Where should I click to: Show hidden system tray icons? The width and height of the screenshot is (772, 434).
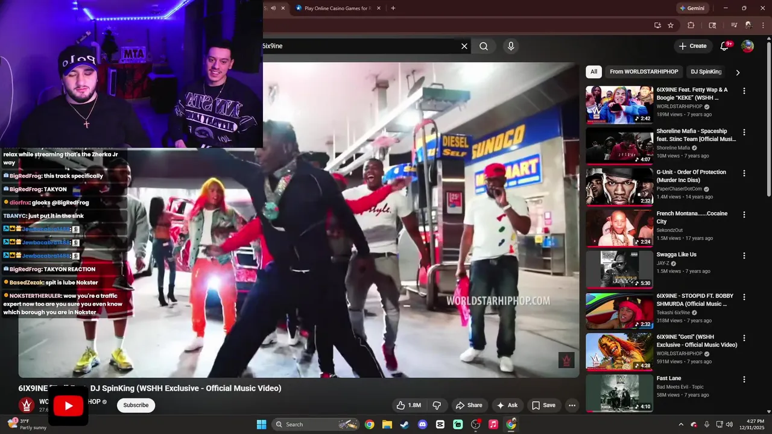681,424
